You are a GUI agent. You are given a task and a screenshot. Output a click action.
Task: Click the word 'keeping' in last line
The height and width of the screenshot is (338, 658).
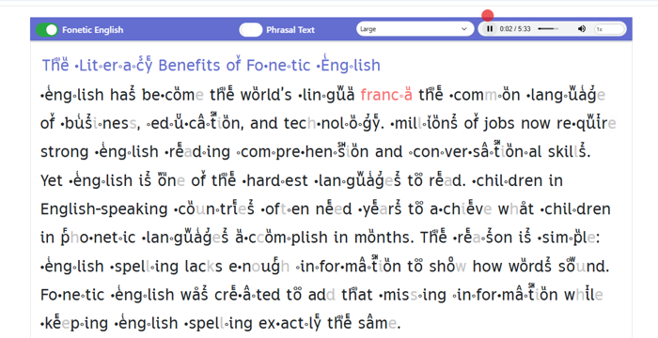pyautogui.click(x=73, y=322)
